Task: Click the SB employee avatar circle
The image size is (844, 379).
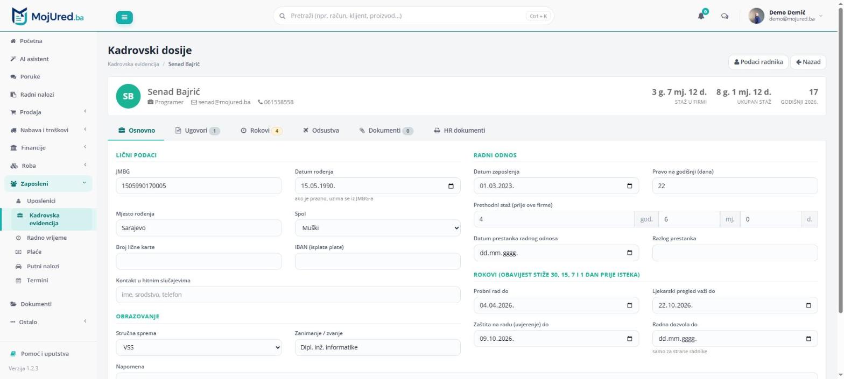Action: coord(128,96)
